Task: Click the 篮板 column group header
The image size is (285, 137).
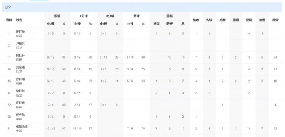Action: click(169, 16)
